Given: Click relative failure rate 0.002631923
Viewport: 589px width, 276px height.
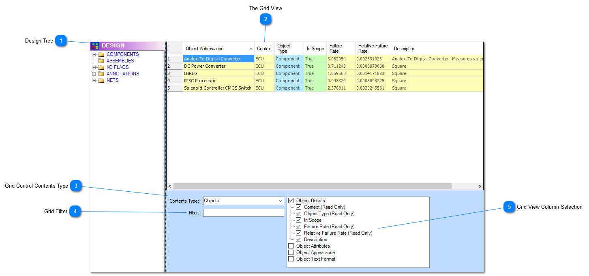Looking at the screenshot, I should (x=373, y=59).
